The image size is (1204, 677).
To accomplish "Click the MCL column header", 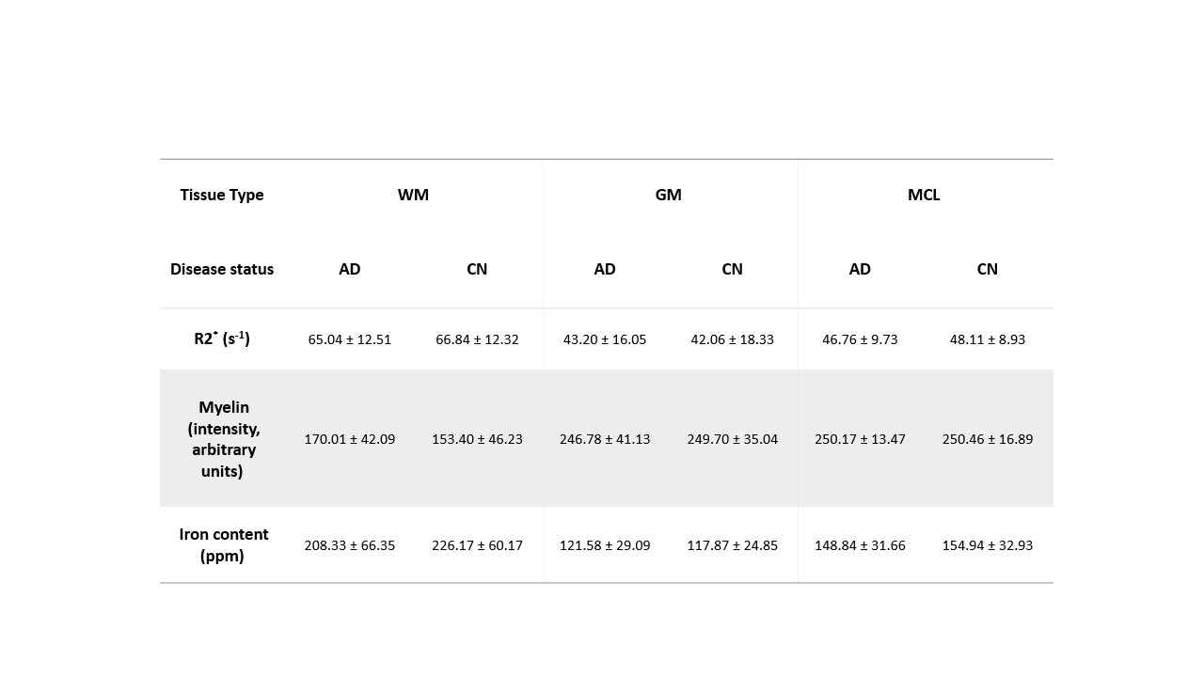I will click(x=924, y=196).
